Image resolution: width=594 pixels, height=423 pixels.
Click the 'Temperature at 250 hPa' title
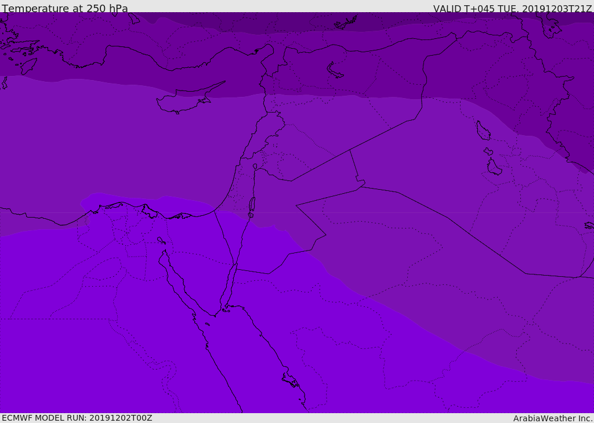(x=65, y=8)
